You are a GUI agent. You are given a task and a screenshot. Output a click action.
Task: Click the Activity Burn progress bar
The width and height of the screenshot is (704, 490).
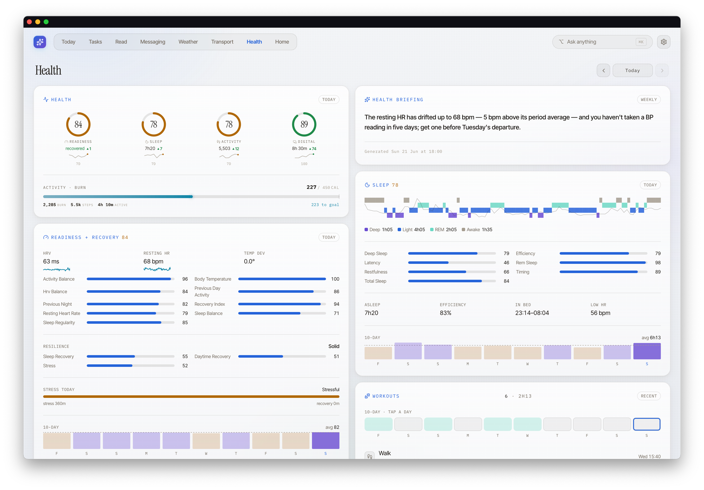pyautogui.click(x=191, y=197)
